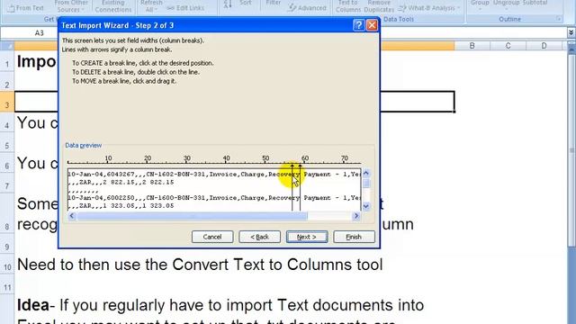576x324 pixels.
Task: Click the preview horizontal scroll left arrow
Action: tap(72, 216)
